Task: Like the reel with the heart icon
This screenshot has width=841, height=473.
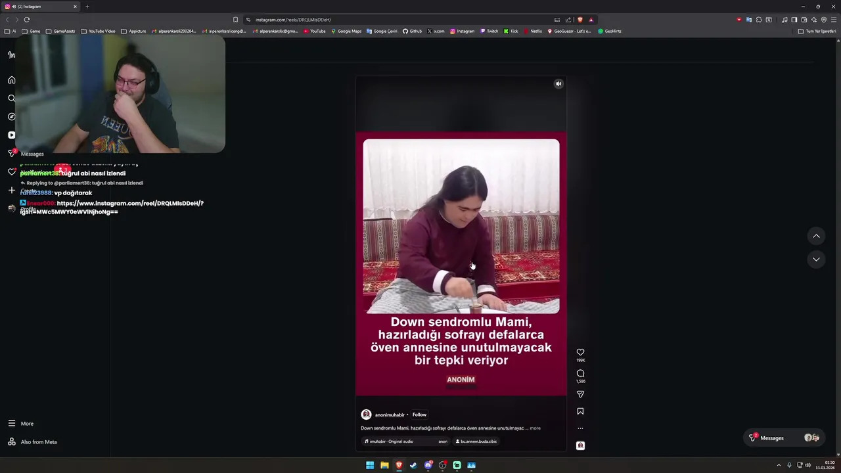Action: [580, 352]
